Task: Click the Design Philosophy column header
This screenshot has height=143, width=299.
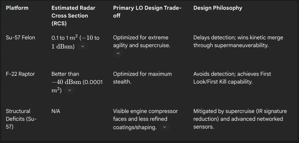Action: click(x=218, y=8)
